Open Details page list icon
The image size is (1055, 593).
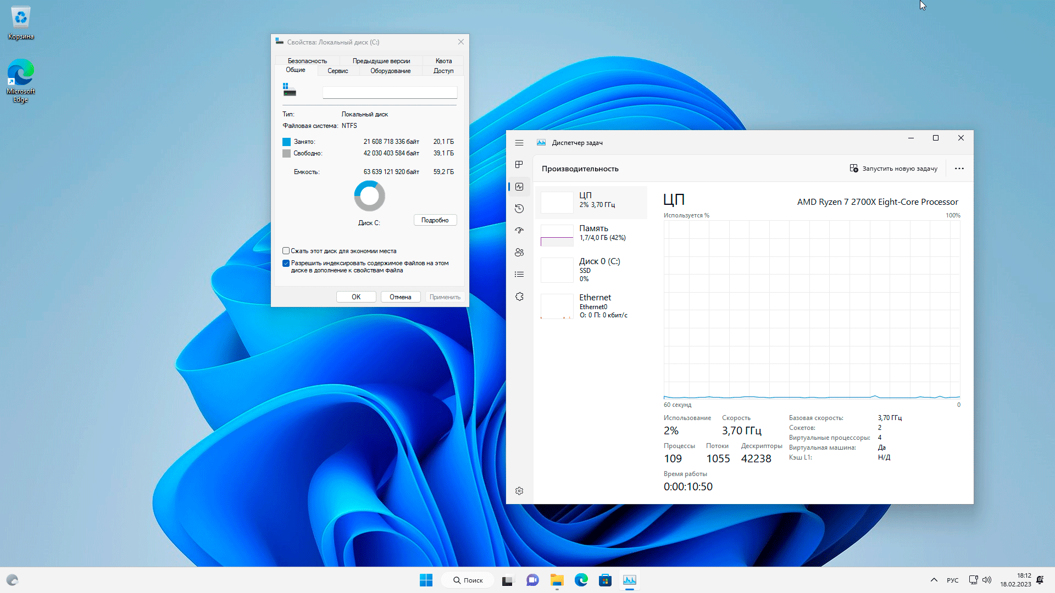(x=519, y=275)
